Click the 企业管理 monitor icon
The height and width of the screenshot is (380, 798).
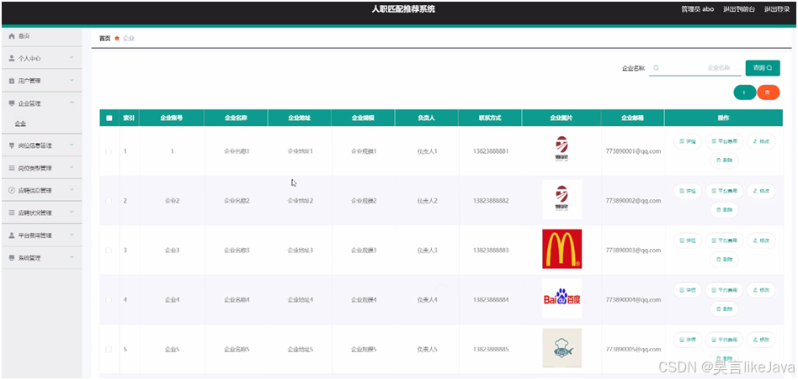tap(13, 103)
